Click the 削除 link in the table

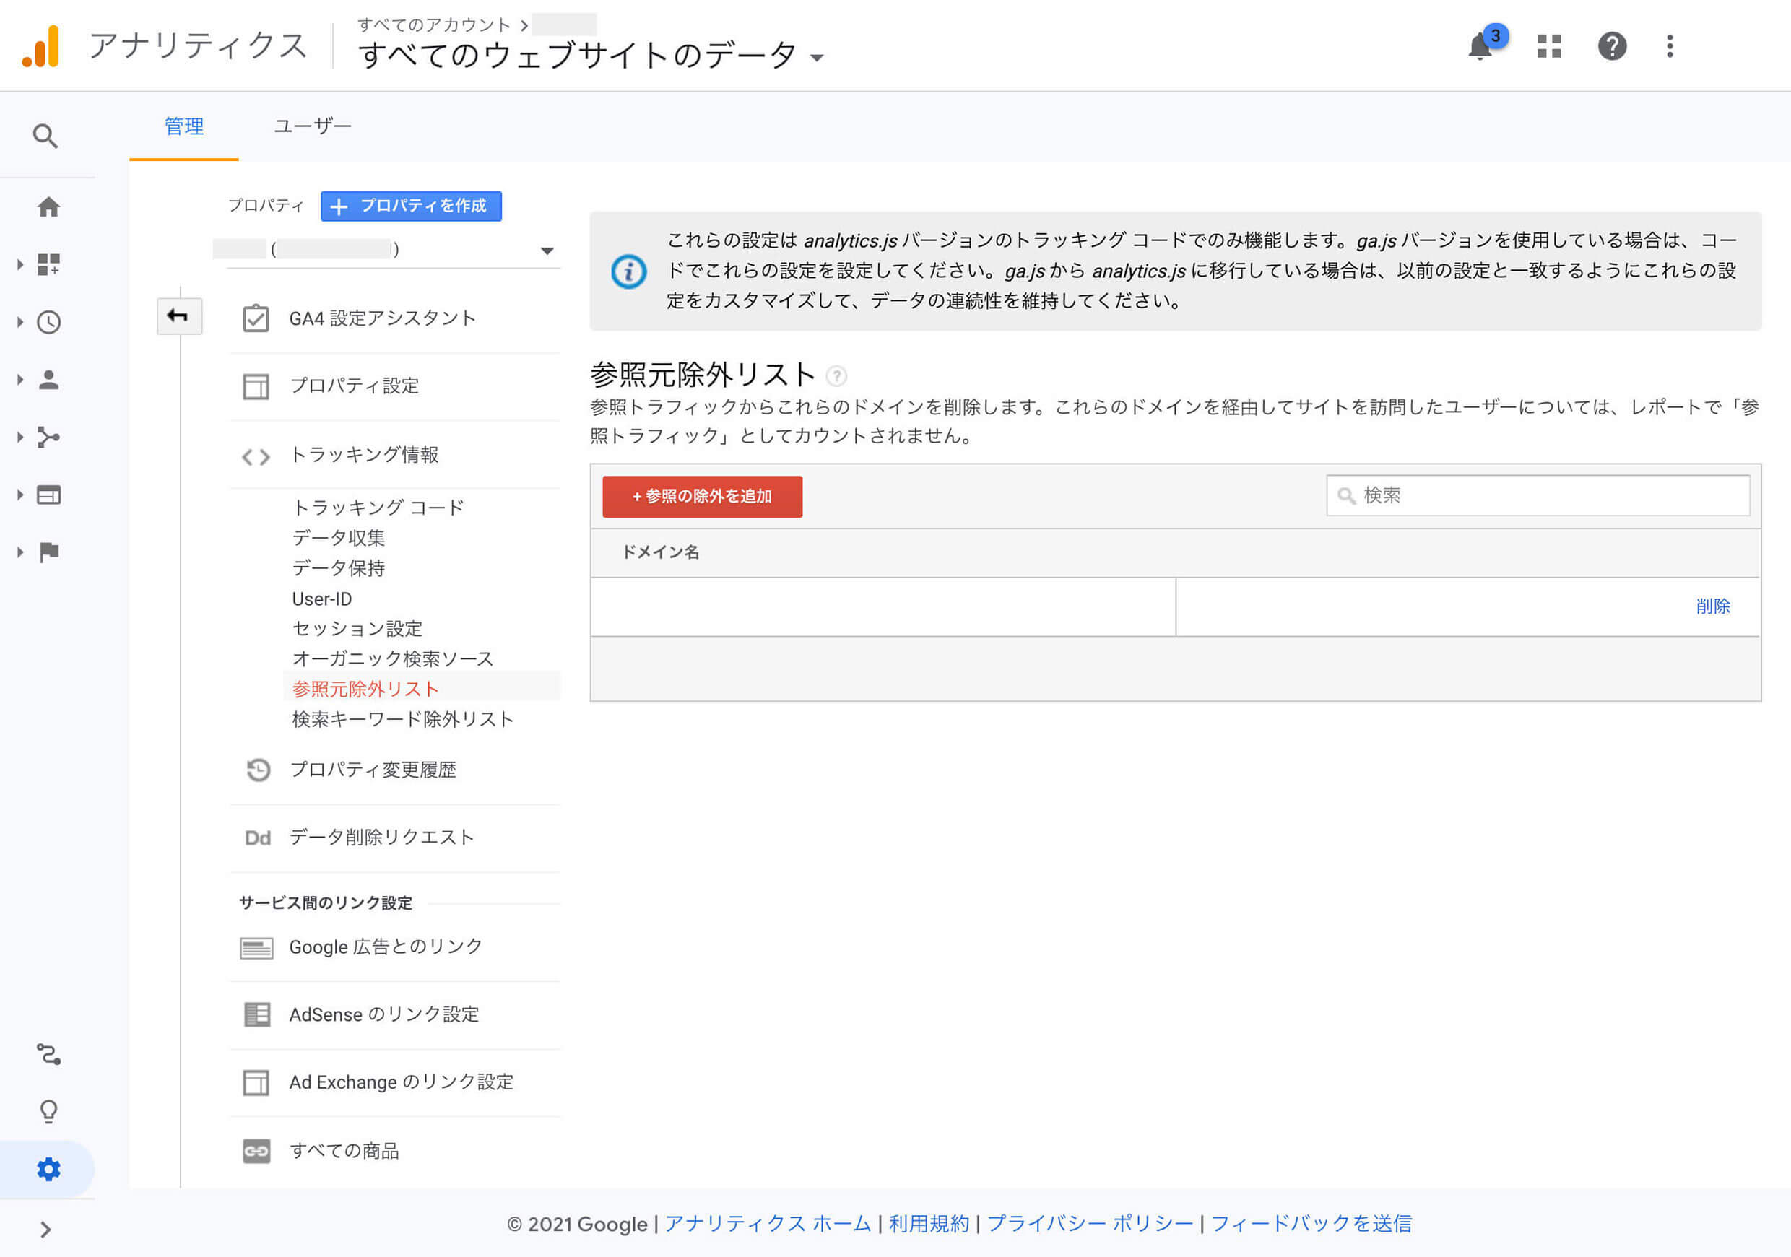(1712, 606)
